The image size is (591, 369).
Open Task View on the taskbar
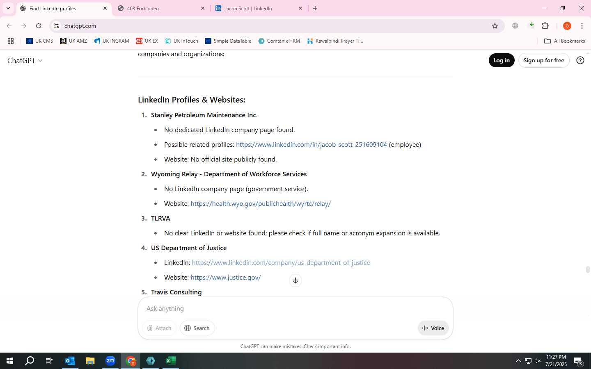click(49, 361)
